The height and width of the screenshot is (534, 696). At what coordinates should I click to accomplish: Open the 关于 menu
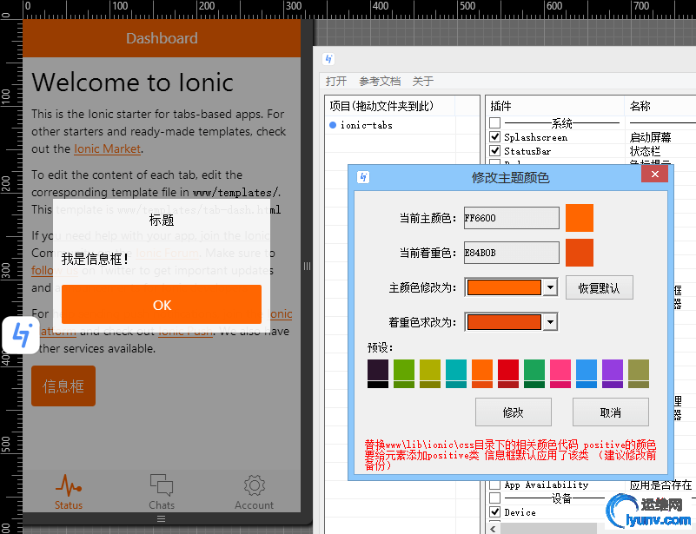click(x=422, y=81)
